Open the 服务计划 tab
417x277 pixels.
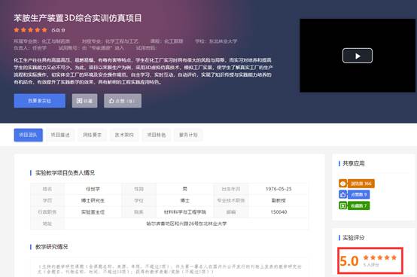(x=188, y=135)
